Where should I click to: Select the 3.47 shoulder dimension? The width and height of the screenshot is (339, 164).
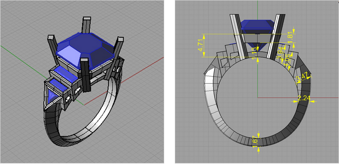302,77
